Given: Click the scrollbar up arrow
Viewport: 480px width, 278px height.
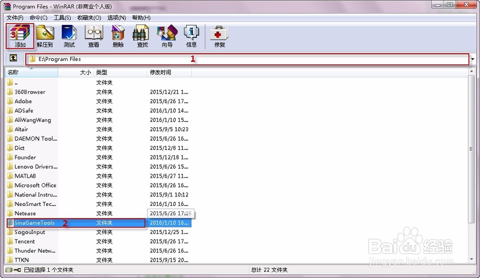Looking at the screenshot, I should [x=471, y=72].
